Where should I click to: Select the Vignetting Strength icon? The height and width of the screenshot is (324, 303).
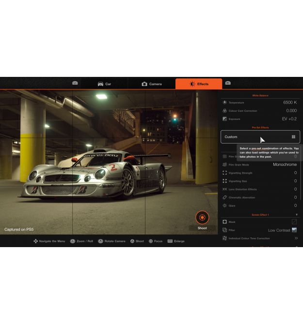224,173
